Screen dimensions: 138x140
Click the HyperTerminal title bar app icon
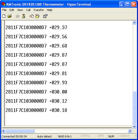[x=4, y=4]
